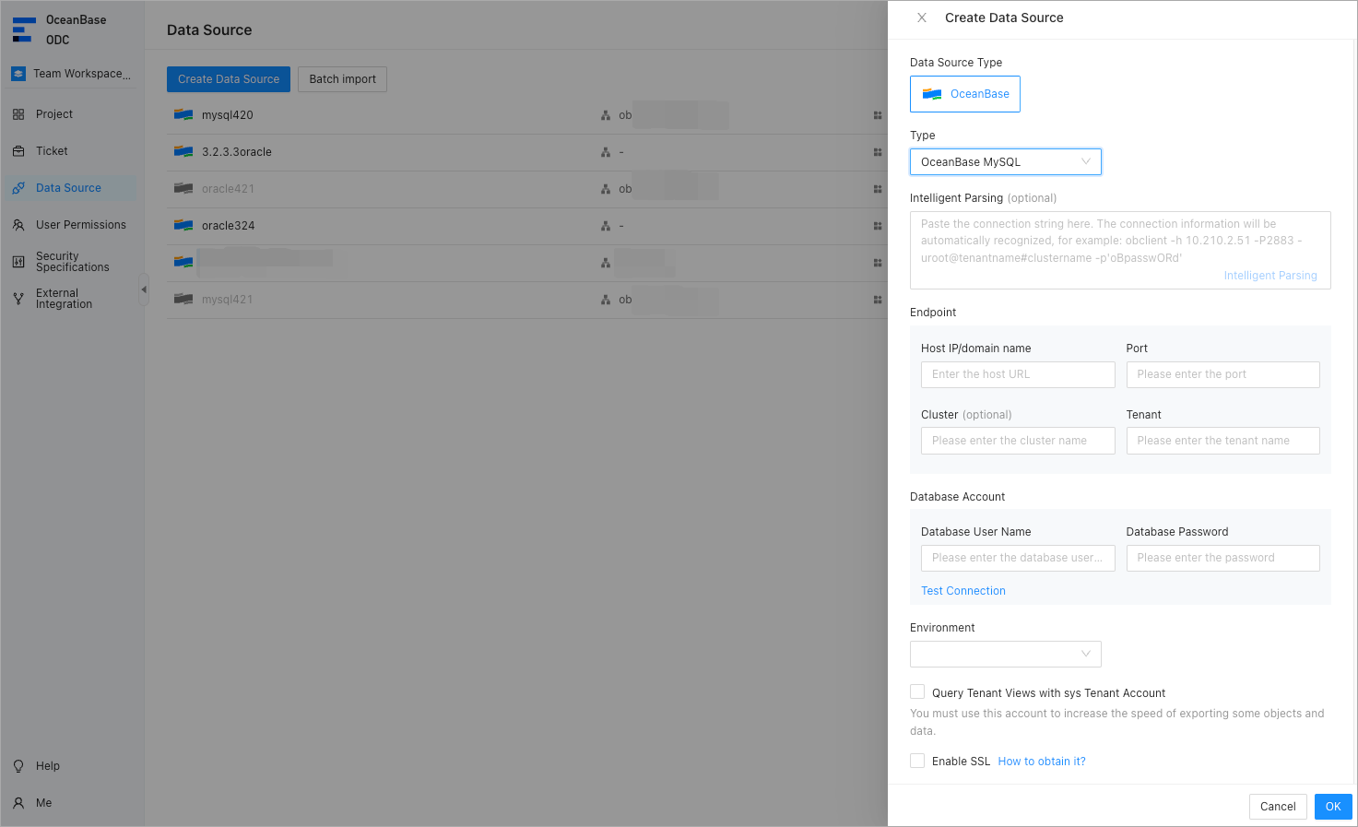Open the Environment dropdown
This screenshot has width=1358, height=827.
point(1005,654)
